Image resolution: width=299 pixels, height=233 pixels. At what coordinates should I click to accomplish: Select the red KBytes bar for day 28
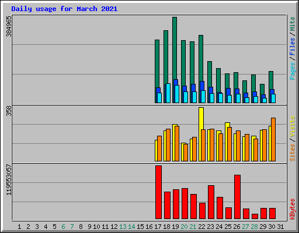(255, 216)
